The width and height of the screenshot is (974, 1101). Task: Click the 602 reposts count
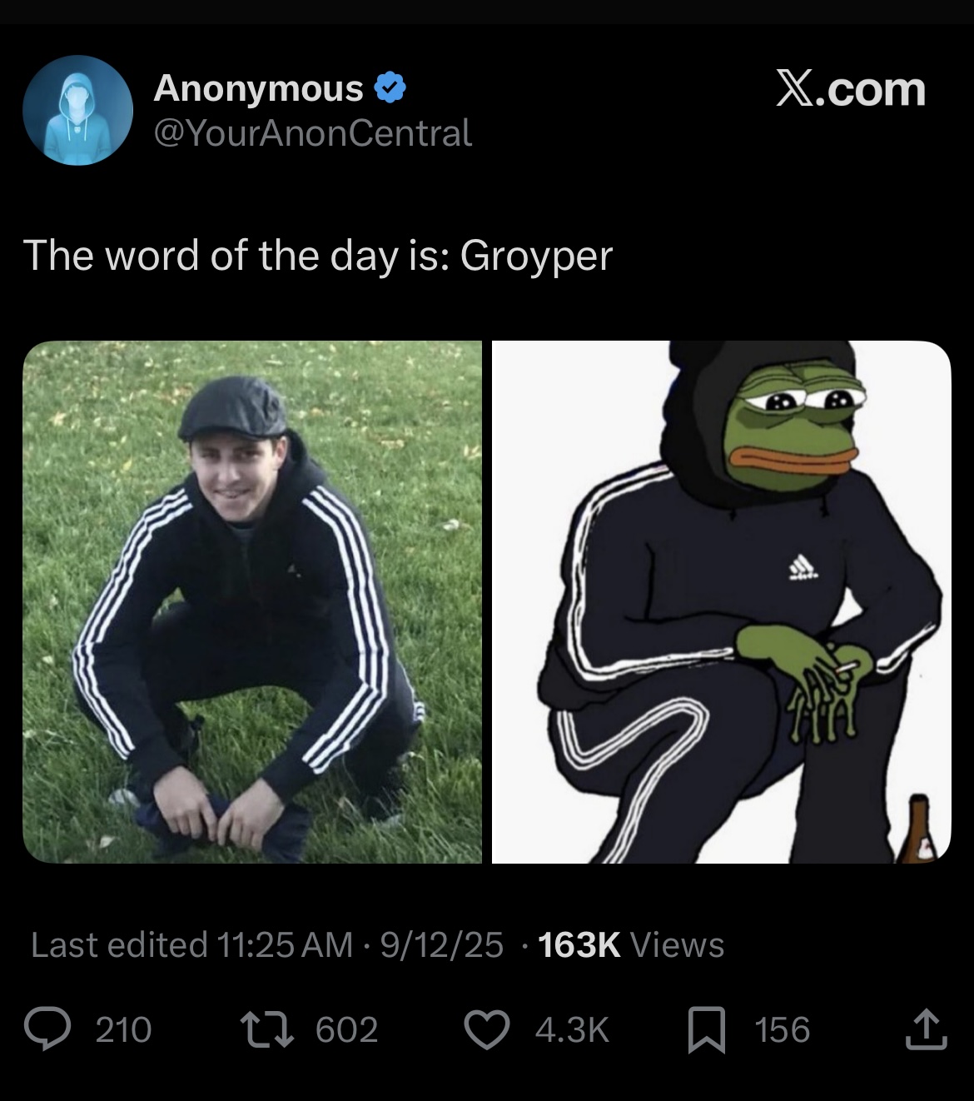click(x=347, y=1030)
